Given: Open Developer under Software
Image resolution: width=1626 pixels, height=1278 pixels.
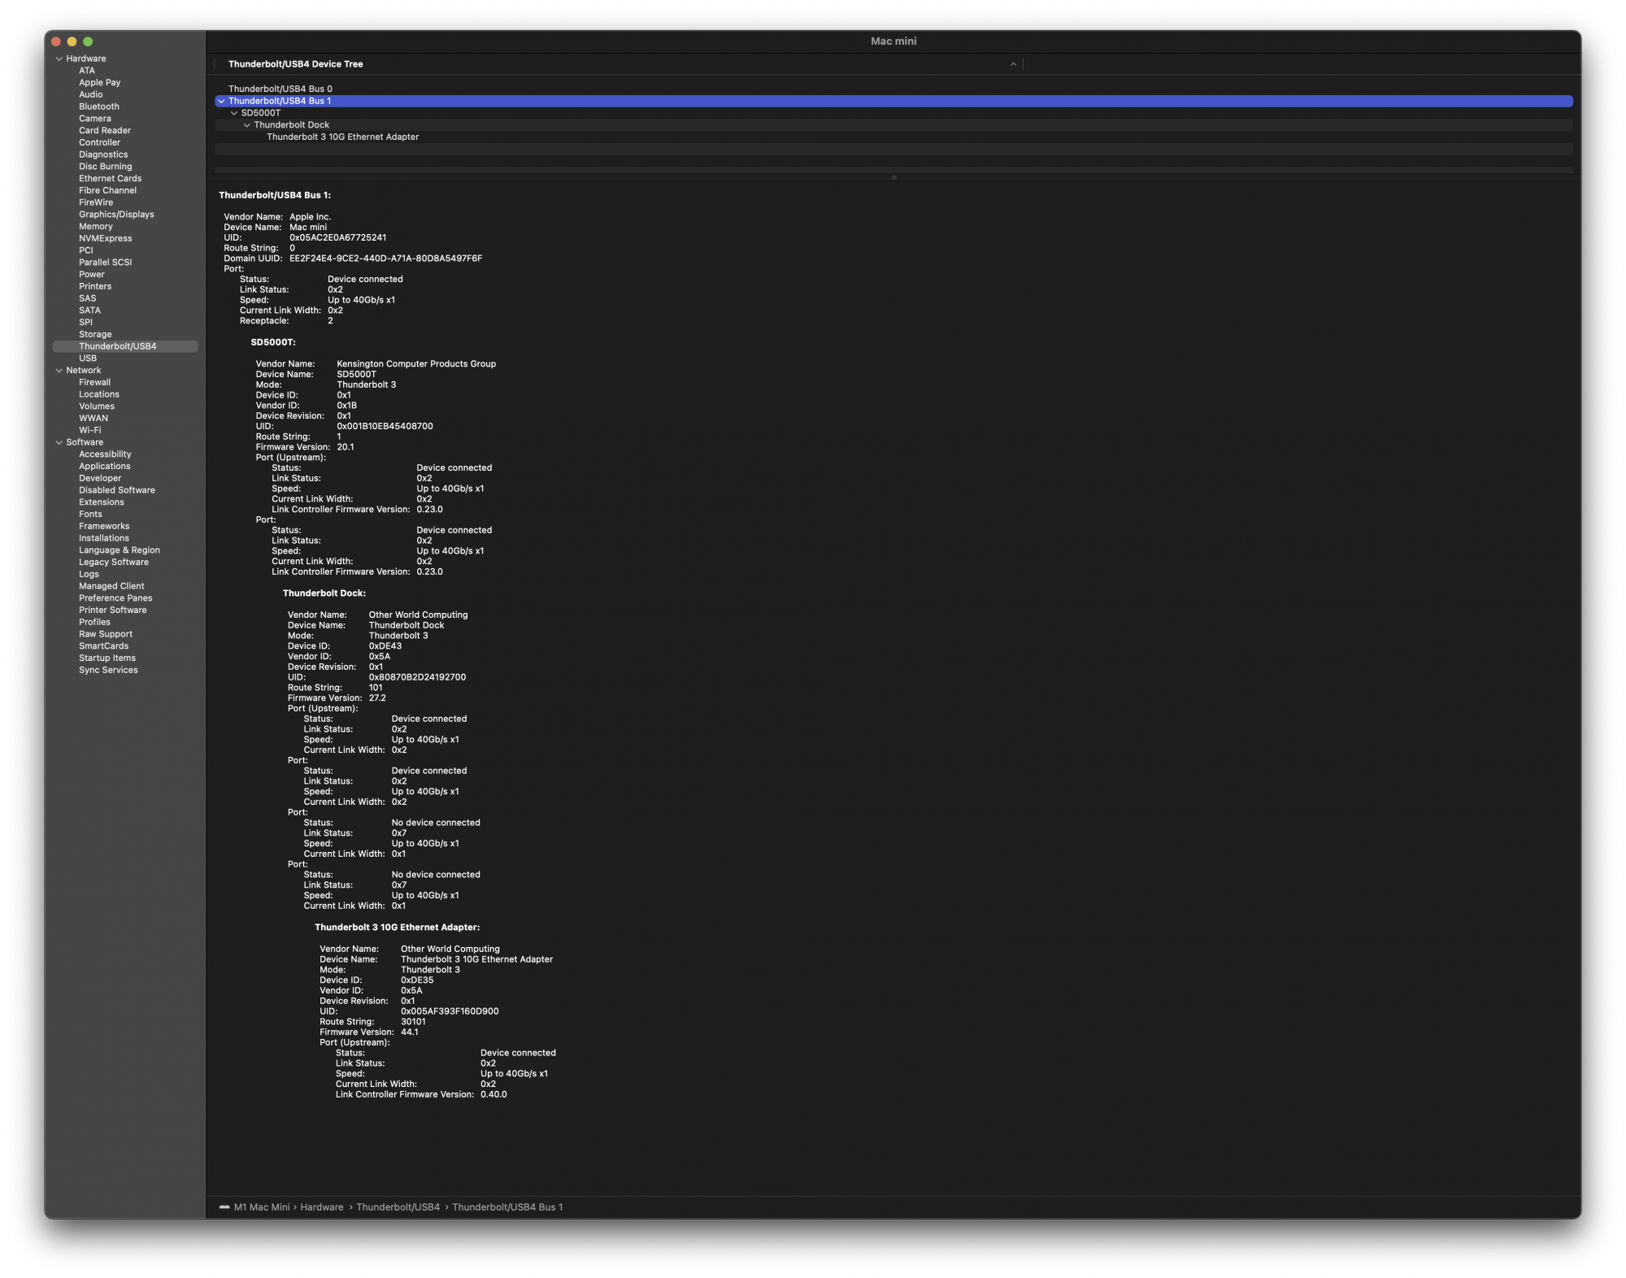Looking at the screenshot, I should (x=100, y=479).
